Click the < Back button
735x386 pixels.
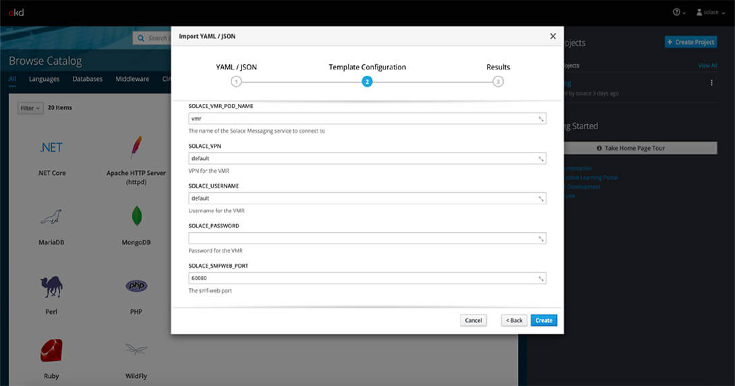pos(514,321)
